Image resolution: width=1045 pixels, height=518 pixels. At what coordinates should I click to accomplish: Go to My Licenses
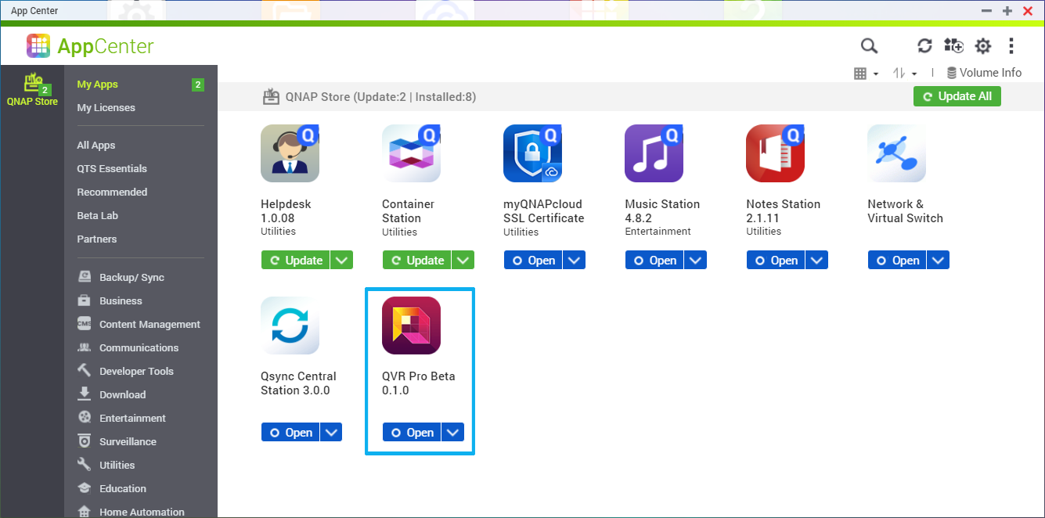pos(106,108)
